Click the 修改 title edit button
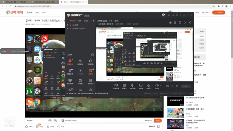The width and height of the screenshot is (233, 131). (116, 21)
